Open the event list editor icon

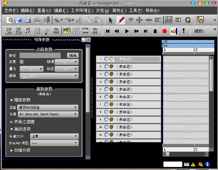(x=37, y=31)
